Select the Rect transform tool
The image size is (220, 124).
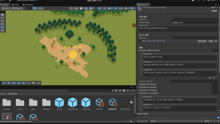3,27
